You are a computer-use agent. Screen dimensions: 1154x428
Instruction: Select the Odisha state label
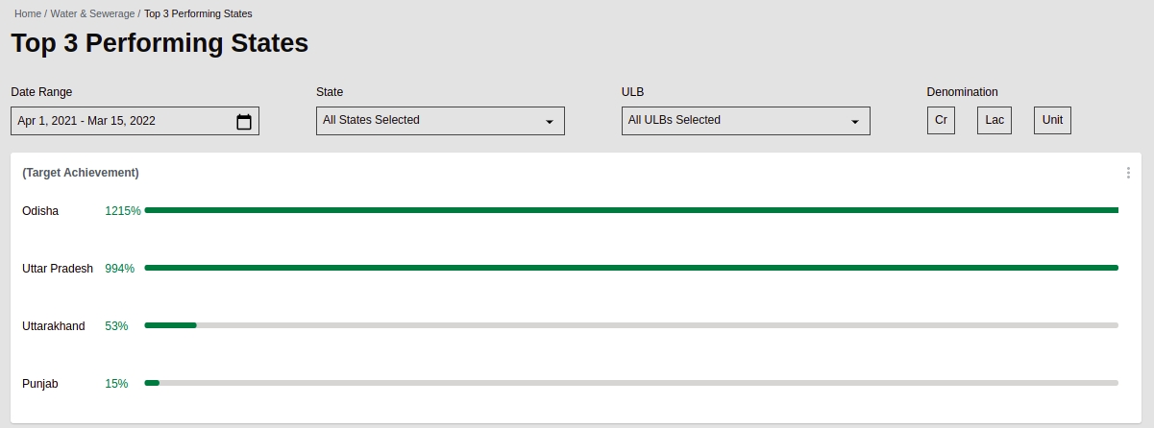[40, 211]
